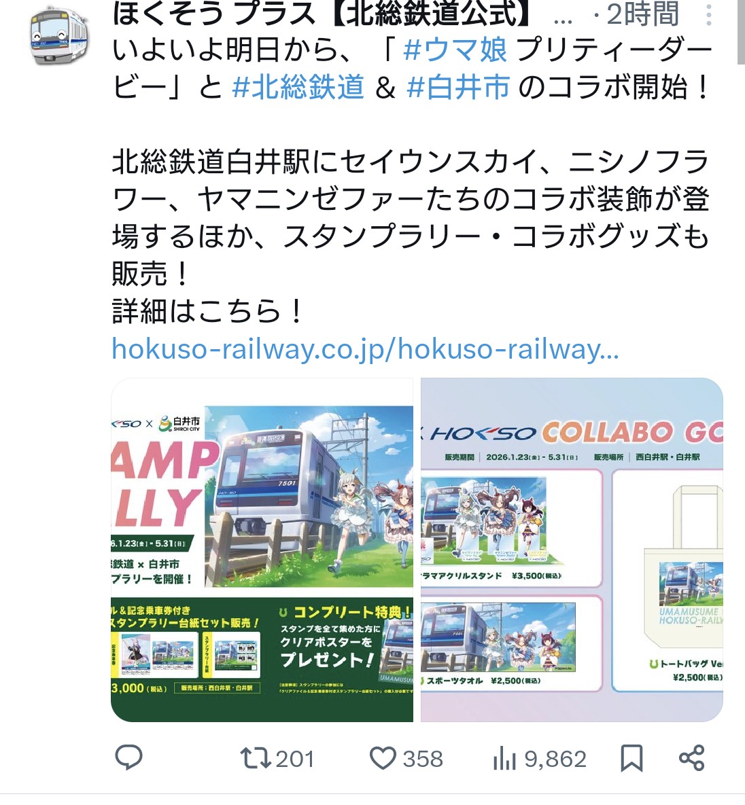Click the 358 likes count
The image size is (745, 805).
(x=423, y=759)
